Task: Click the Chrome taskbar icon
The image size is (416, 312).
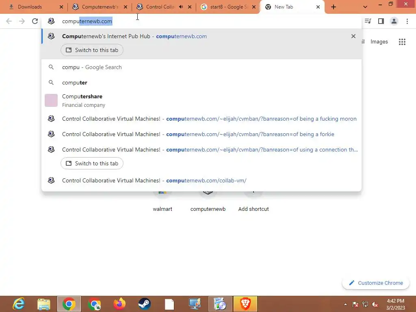Action: (x=69, y=304)
